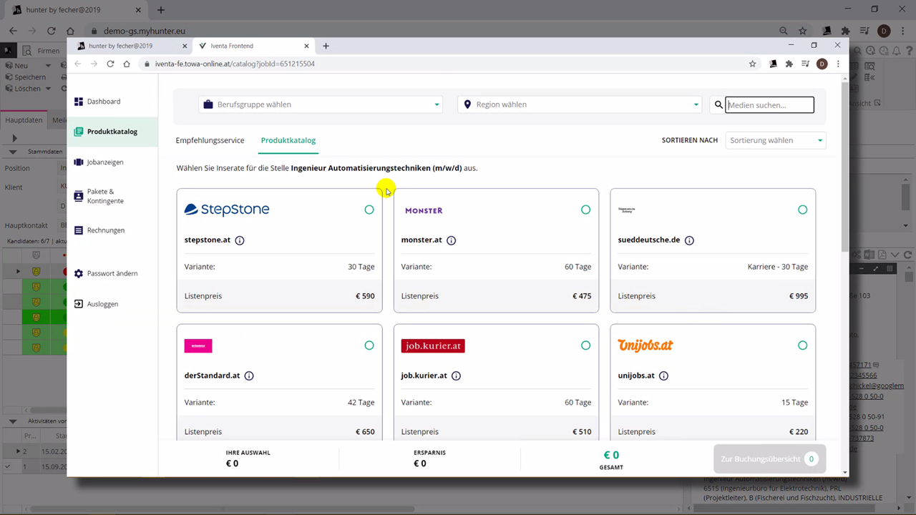Click the magnifier search icon beside Medien suchen

[x=718, y=105]
